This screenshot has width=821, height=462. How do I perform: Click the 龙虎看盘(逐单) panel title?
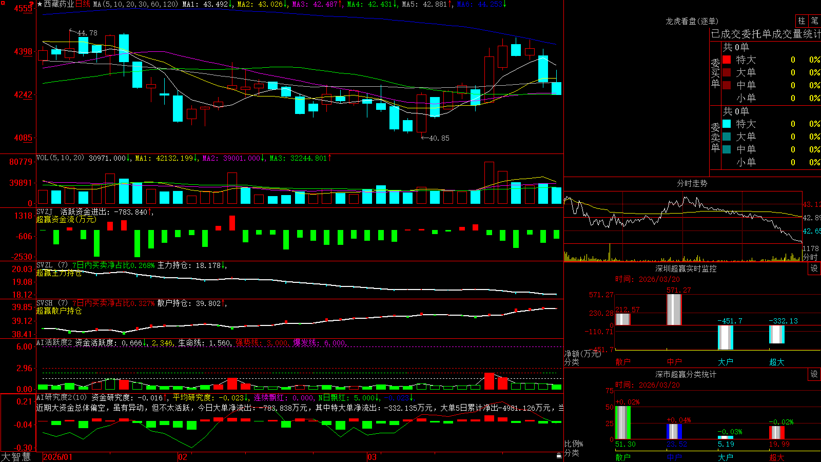coord(692,21)
